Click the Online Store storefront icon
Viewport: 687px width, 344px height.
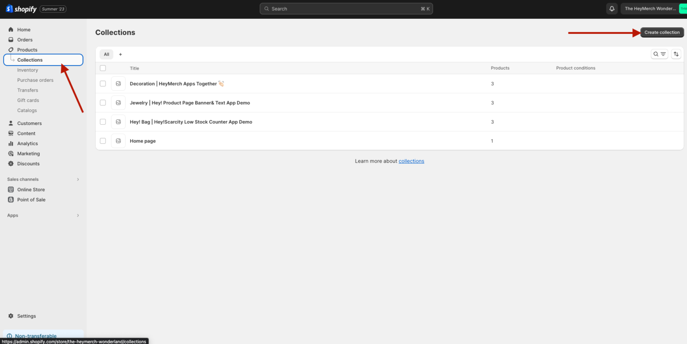tap(11, 189)
